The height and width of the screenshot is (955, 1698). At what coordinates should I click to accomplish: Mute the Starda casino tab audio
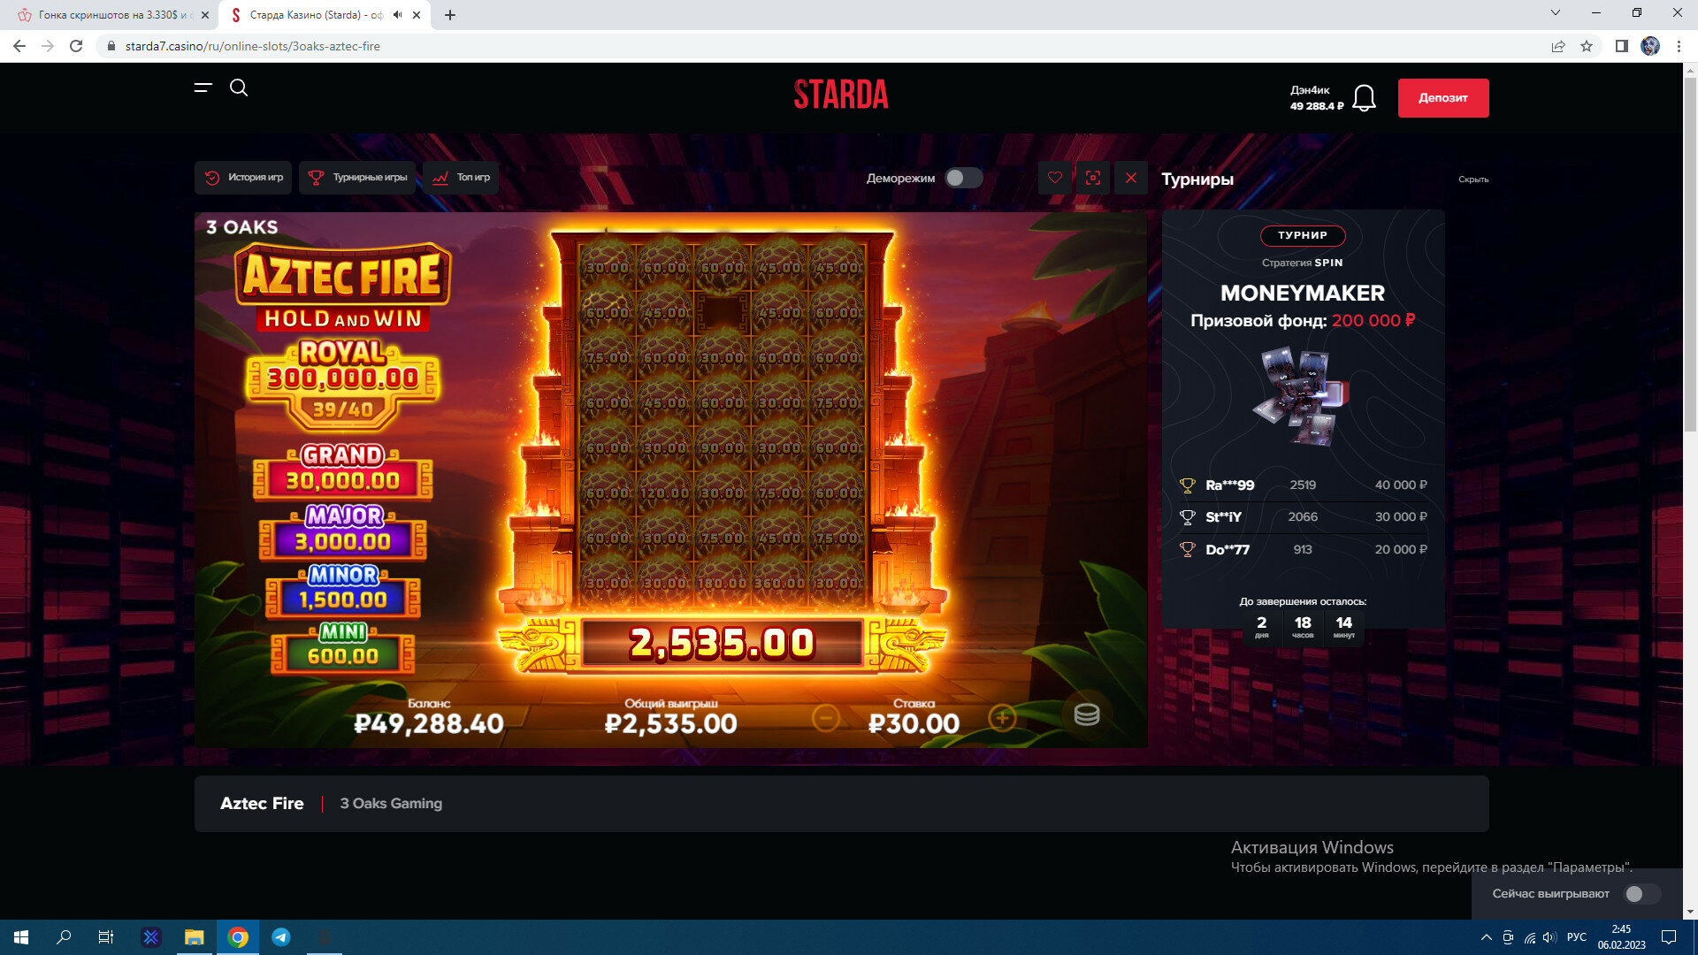tap(397, 15)
